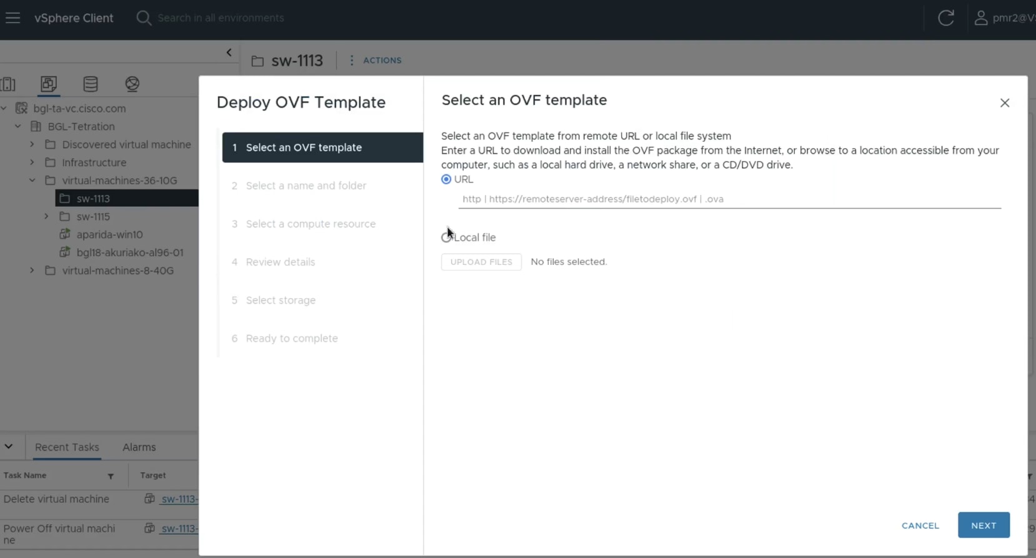Select the Local file radio button
This screenshot has width=1036, height=558.
click(446, 237)
